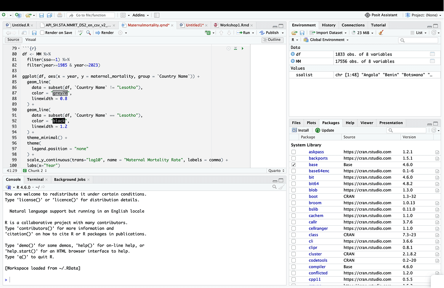Image resolution: width=444 pixels, height=288 pixels.
Task: View the MM data frame in table viewer
Action: 432,61
